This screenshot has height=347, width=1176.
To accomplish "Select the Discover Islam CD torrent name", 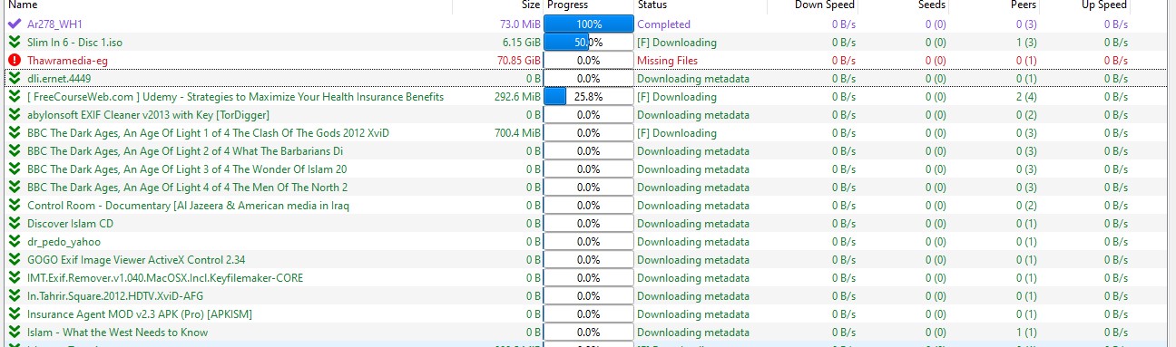I will (x=70, y=223).
